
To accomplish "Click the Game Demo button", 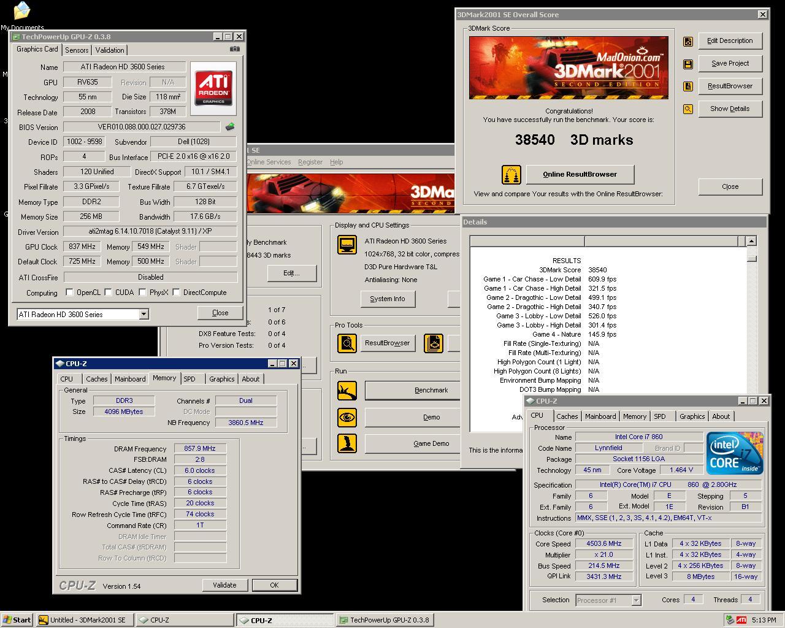I will click(412, 443).
